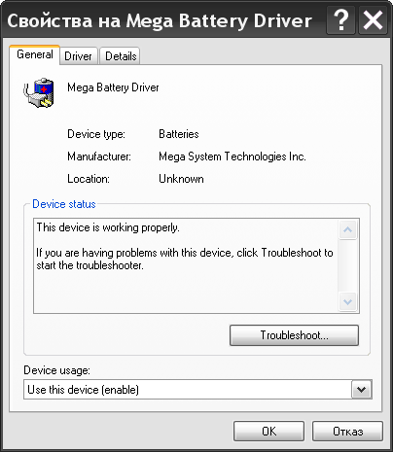Click the Mega Battery Driver battery icon
The width and height of the screenshot is (393, 452).
pos(38,92)
